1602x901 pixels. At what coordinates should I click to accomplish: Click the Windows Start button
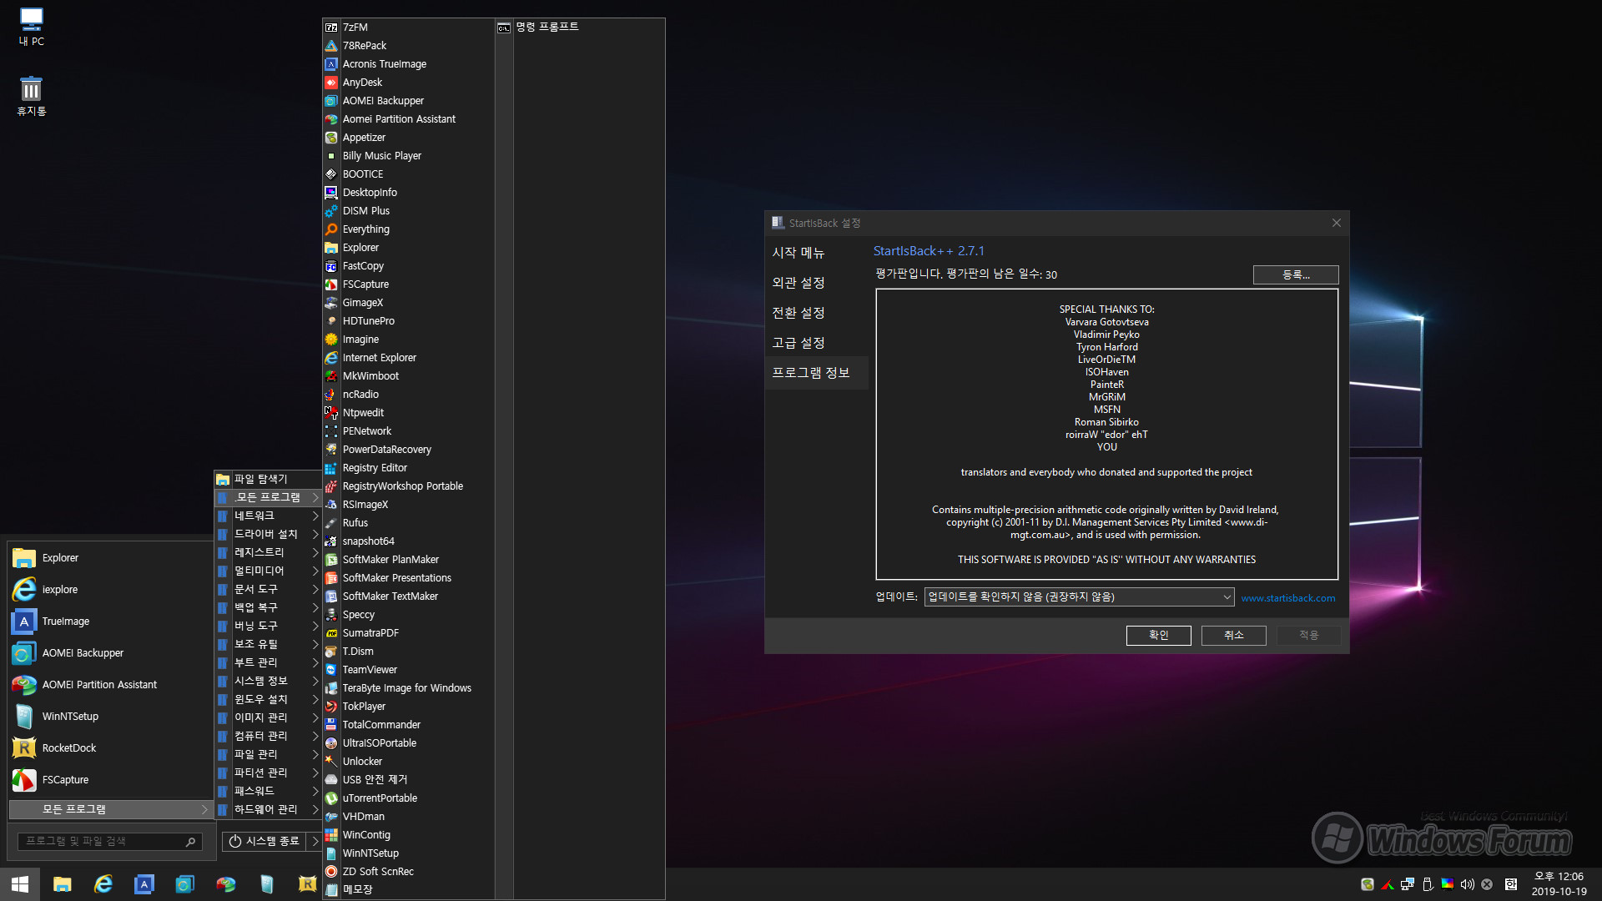20,884
